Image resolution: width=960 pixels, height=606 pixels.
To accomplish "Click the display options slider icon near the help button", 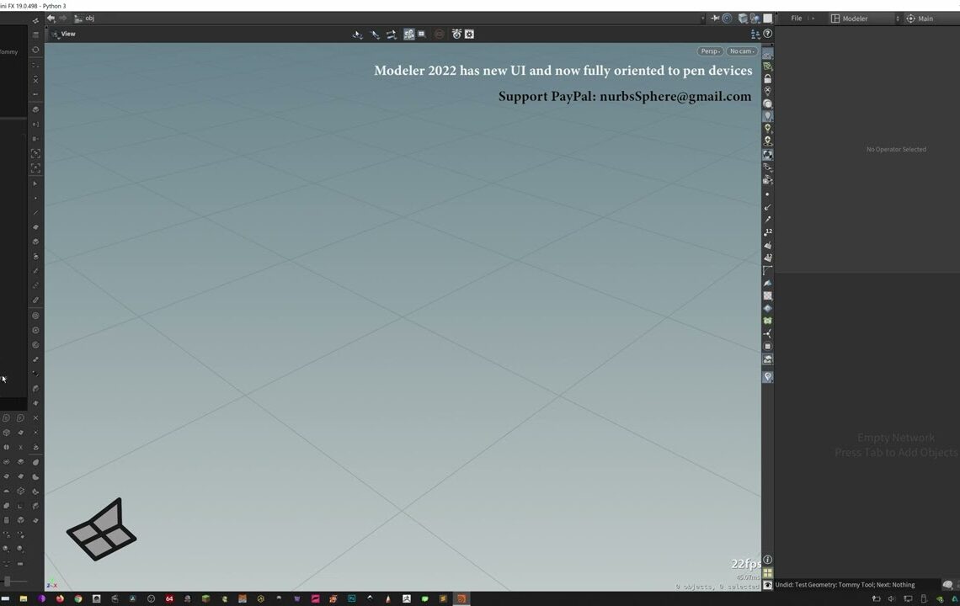I will pos(755,34).
